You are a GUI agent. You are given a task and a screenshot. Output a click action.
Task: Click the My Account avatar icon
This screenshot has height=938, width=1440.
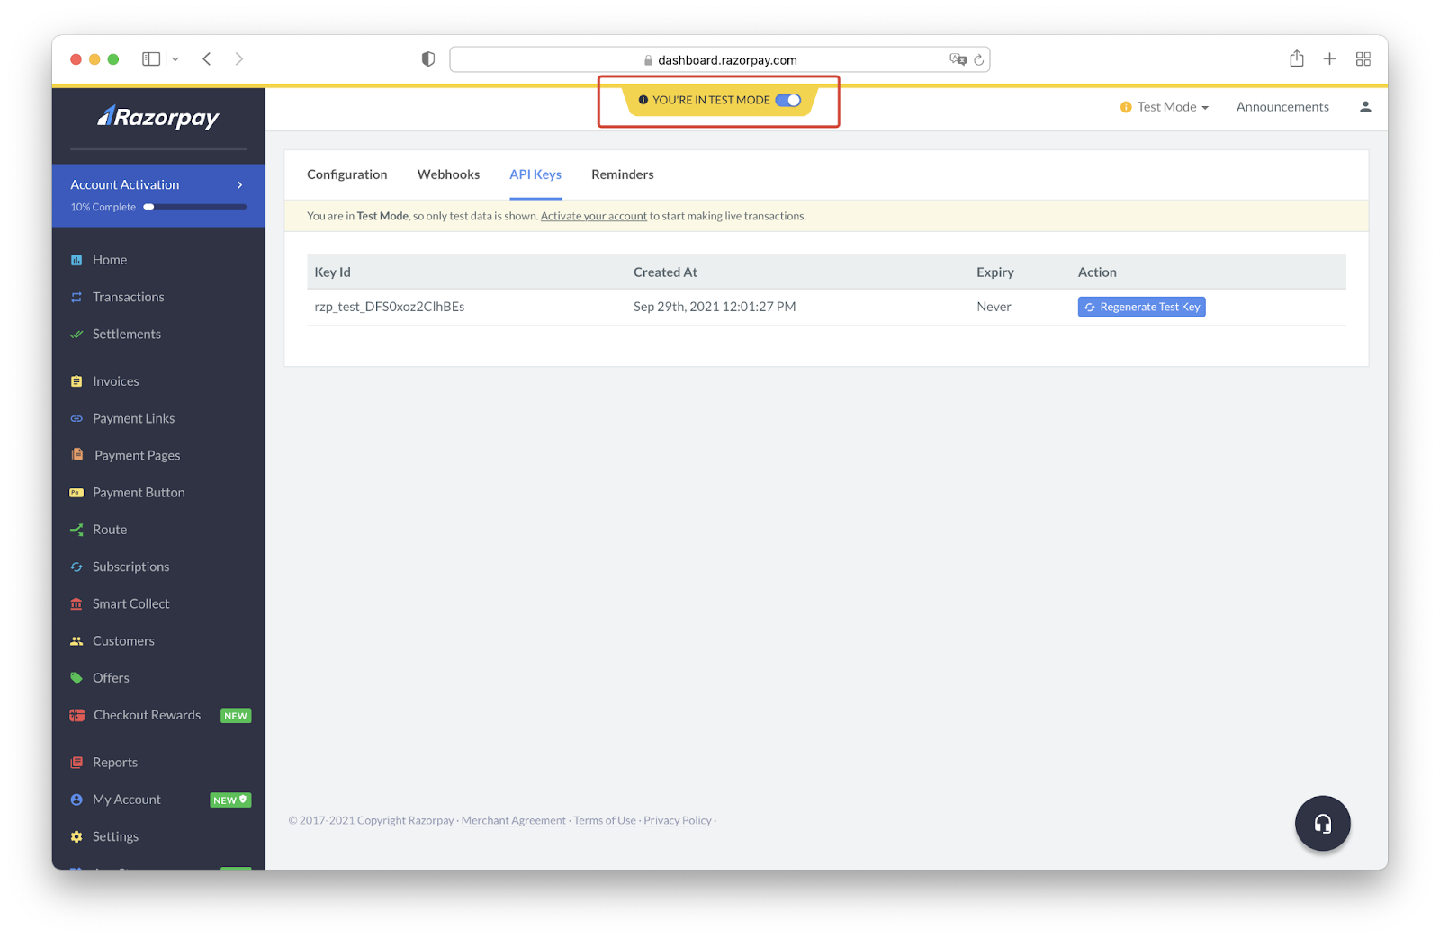(76, 800)
